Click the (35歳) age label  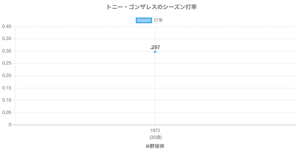[x=155, y=137]
